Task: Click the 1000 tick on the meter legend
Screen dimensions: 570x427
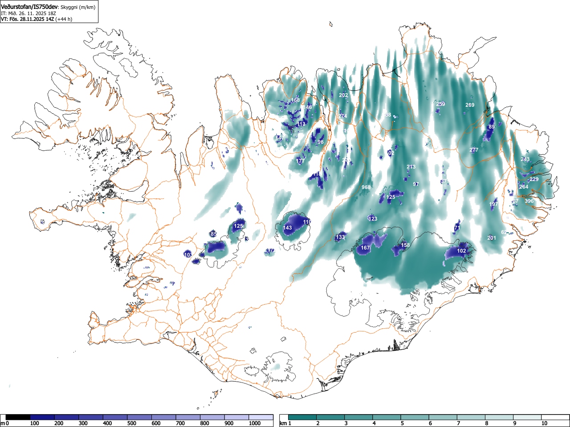Action: coord(255,423)
